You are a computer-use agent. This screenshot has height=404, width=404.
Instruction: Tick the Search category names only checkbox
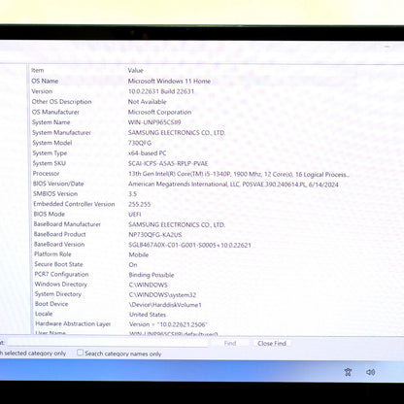click(80, 353)
